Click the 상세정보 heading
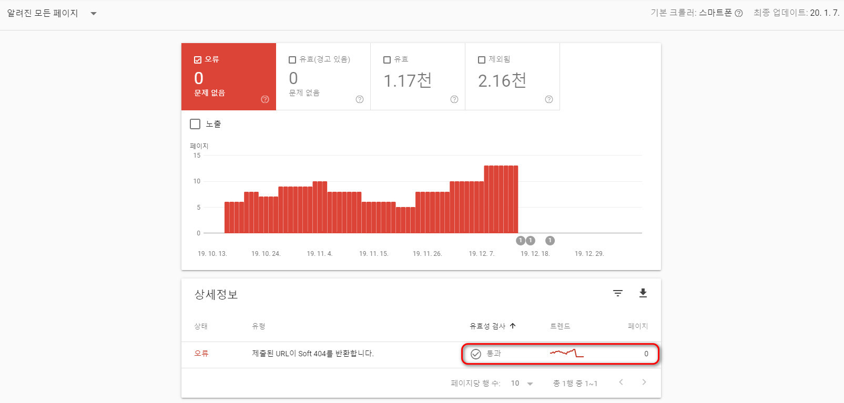 (x=216, y=294)
